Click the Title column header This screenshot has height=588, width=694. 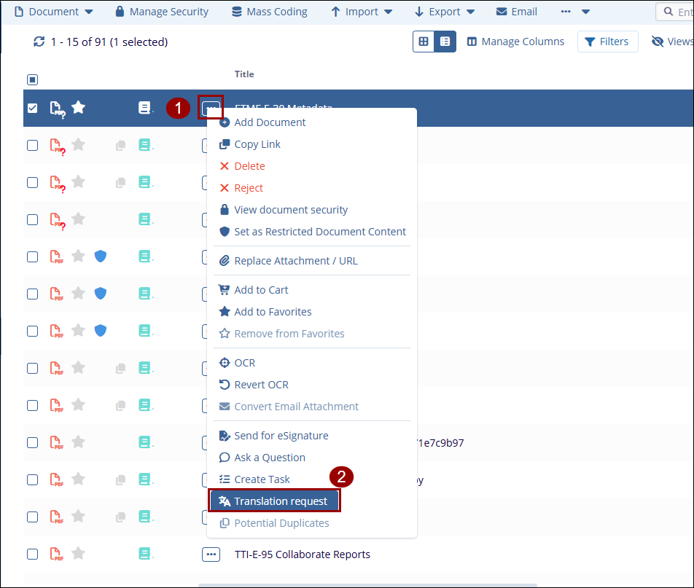coord(244,74)
